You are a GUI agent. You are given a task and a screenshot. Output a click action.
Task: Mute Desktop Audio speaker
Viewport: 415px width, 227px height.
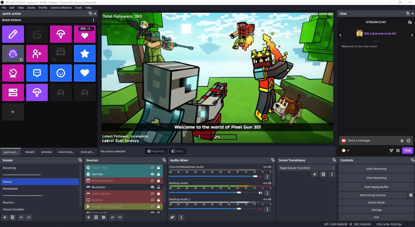point(260,193)
